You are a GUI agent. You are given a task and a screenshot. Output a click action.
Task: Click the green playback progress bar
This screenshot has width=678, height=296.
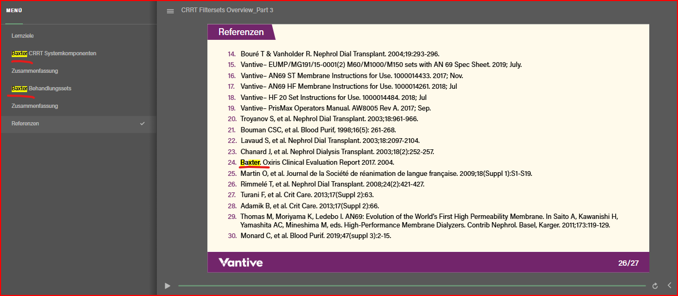[411, 286]
